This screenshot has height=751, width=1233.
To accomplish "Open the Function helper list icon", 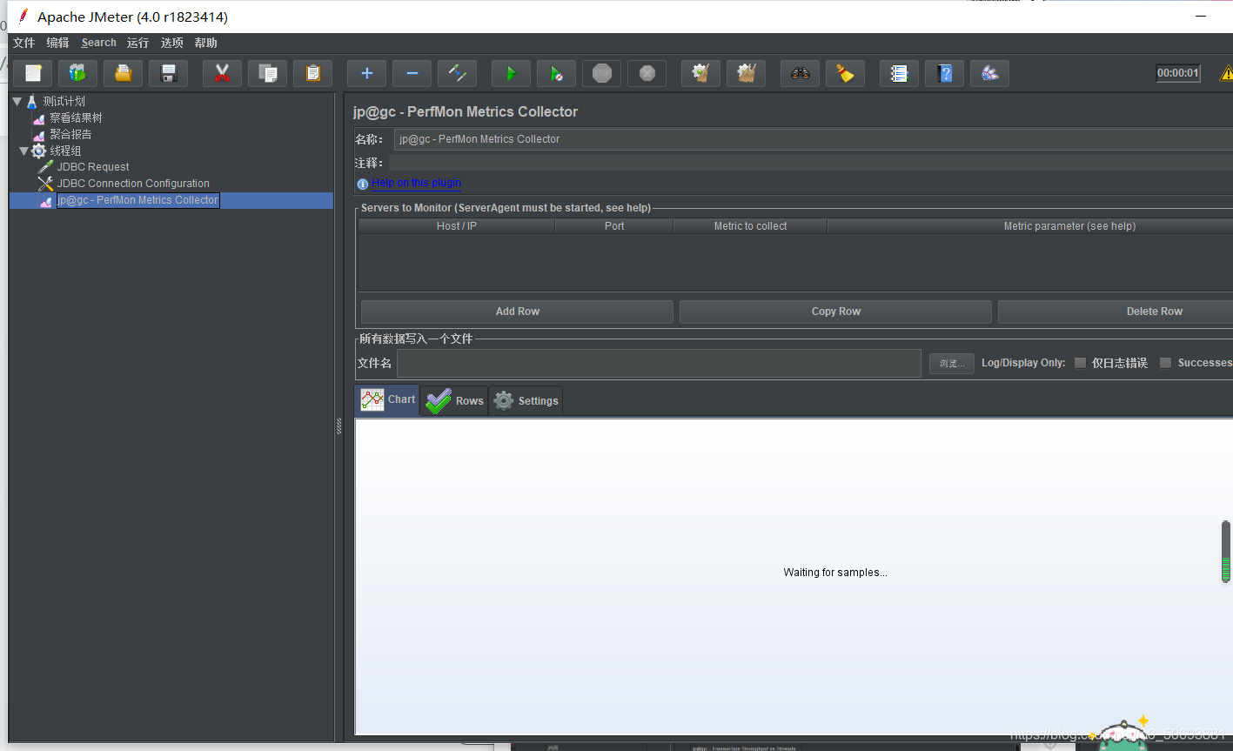I will pos(900,73).
